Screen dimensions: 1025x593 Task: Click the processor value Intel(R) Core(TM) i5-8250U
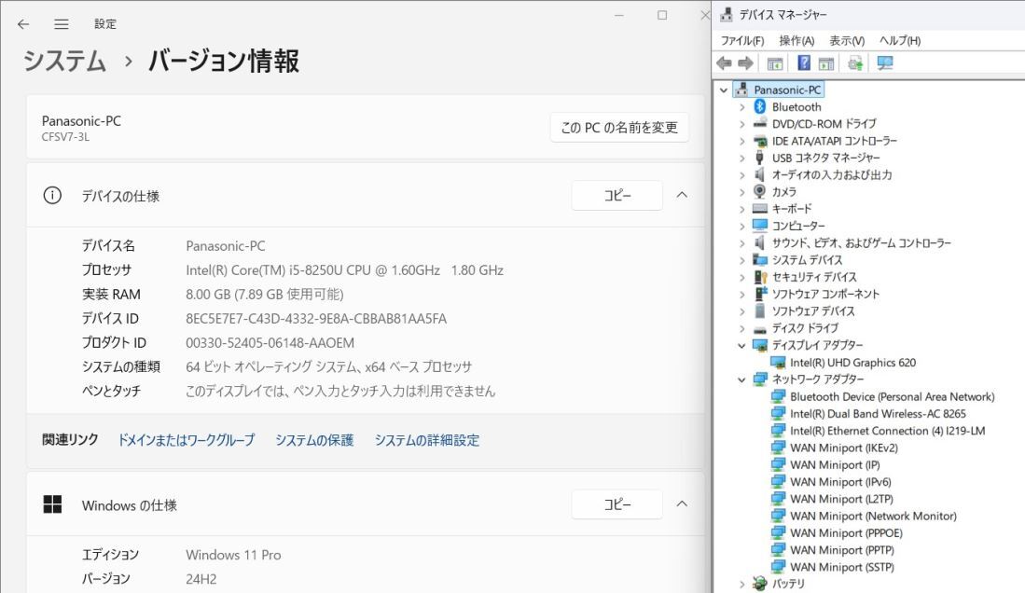pyautogui.click(x=344, y=270)
